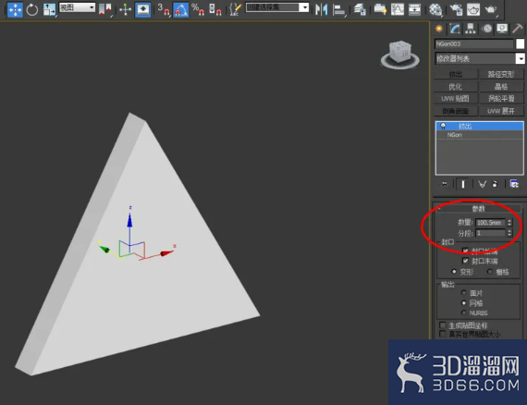Click the 优化 modifier button
Screen dimensions: 527x405
pyautogui.click(x=456, y=86)
